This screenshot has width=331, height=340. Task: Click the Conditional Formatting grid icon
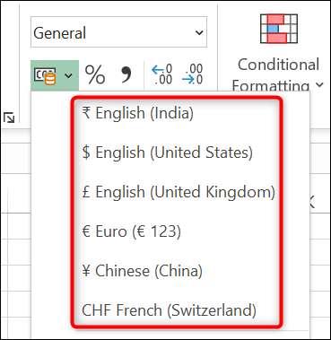(x=279, y=29)
